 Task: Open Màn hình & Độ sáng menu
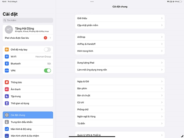28,129
